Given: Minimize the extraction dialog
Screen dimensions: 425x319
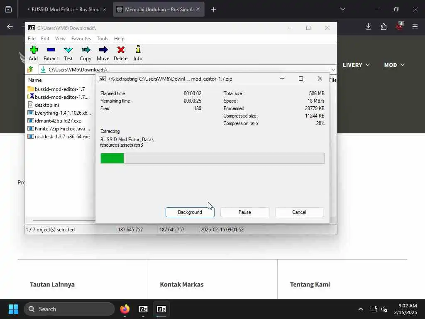Looking at the screenshot, I should 282,79.
